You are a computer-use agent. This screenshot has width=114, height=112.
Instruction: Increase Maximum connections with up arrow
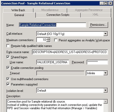point(48,39)
